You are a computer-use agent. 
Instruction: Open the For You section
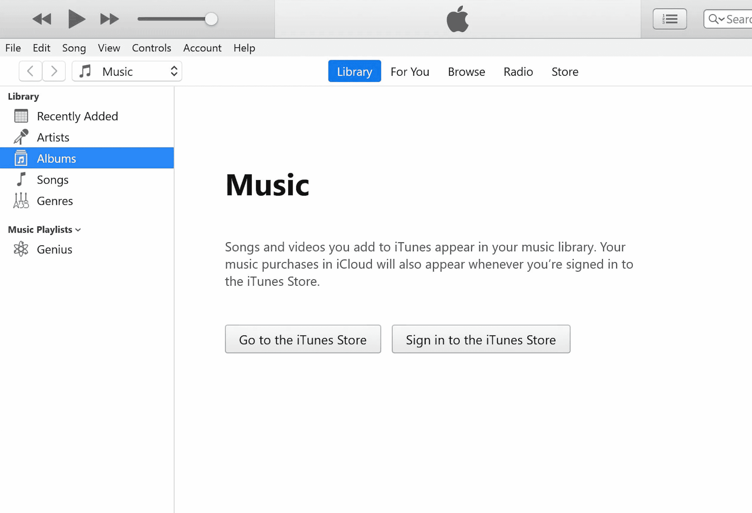point(410,72)
